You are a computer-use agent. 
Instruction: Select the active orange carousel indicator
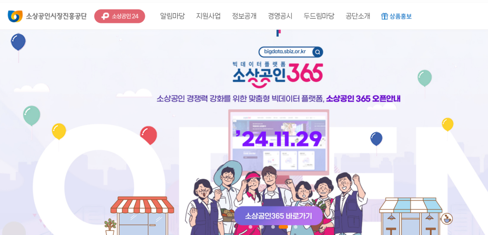point(283,227)
